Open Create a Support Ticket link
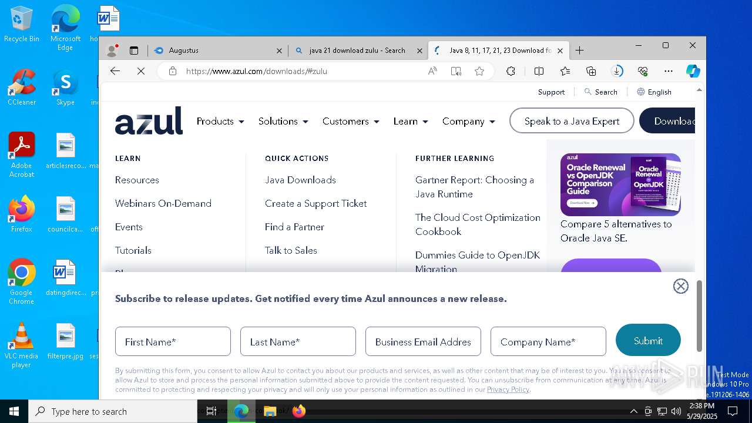752x423 pixels. (315, 203)
